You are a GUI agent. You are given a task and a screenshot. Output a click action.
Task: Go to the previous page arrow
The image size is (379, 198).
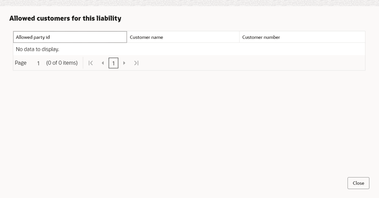coord(102,63)
